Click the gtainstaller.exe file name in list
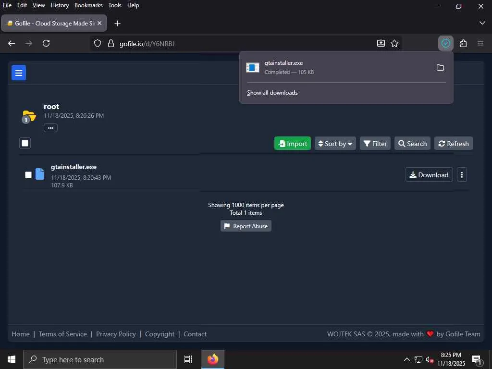 click(74, 167)
